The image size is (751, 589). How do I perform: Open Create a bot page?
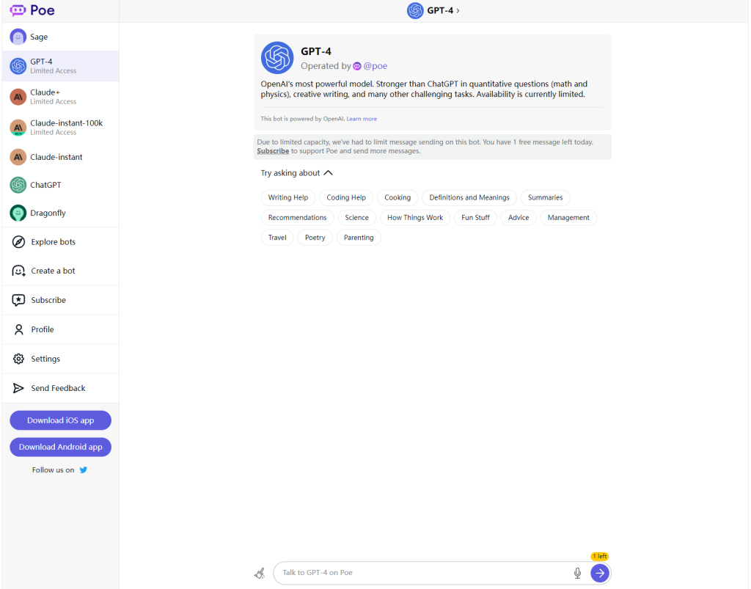(x=60, y=271)
